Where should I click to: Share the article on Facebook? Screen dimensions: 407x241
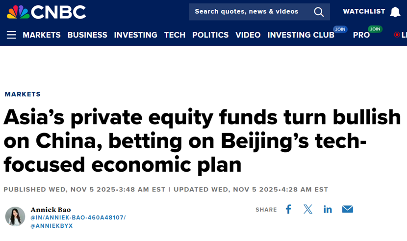tap(288, 210)
